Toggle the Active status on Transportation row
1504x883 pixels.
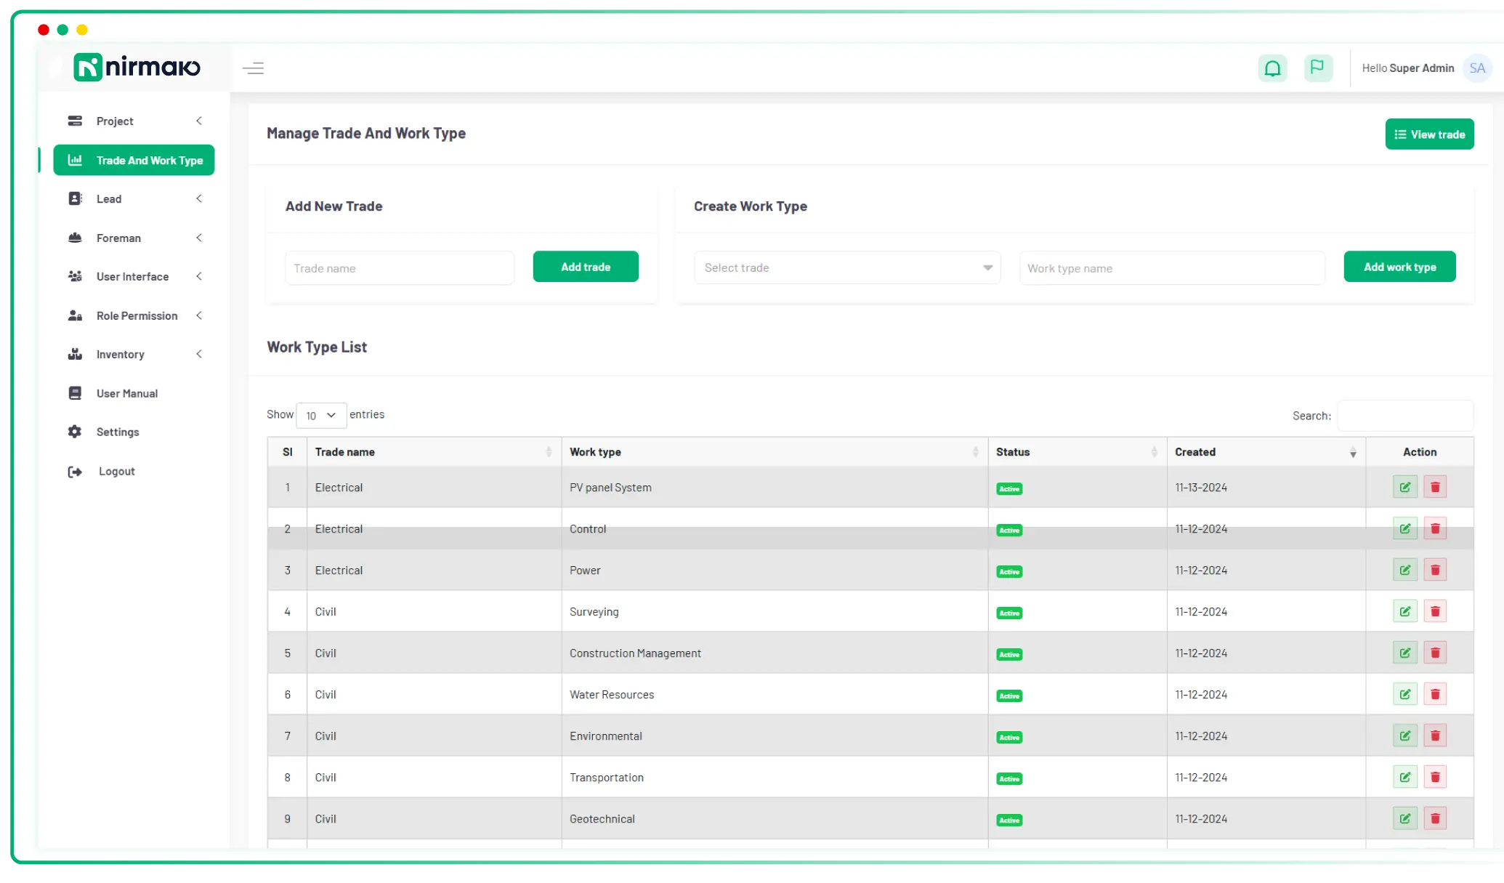click(x=1009, y=778)
